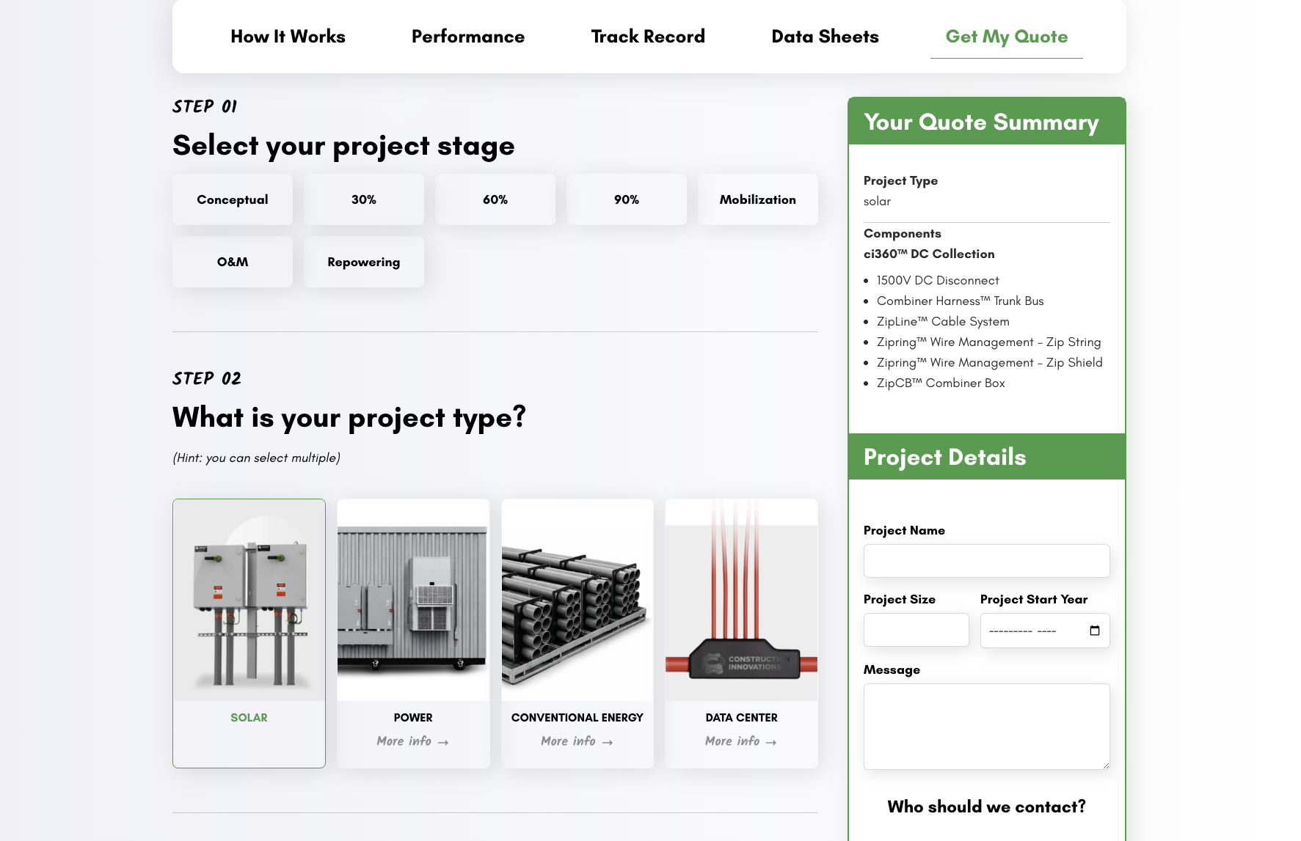
Task: Pick the Data Center cable image
Action: (x=741, y=600)
